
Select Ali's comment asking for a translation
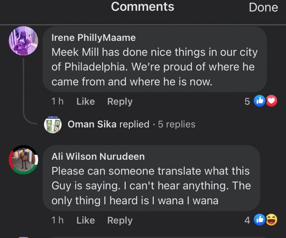(151, 186)
